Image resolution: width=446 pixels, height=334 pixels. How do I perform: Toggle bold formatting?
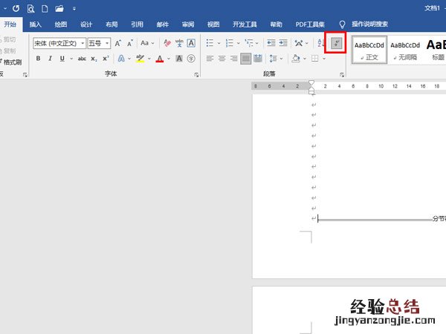[38, 59]
